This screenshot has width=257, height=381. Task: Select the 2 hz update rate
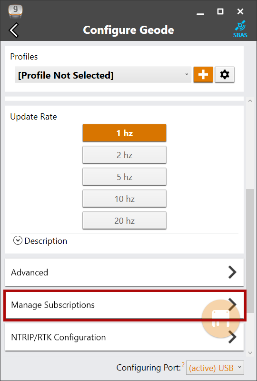click(x=124, y=155)
